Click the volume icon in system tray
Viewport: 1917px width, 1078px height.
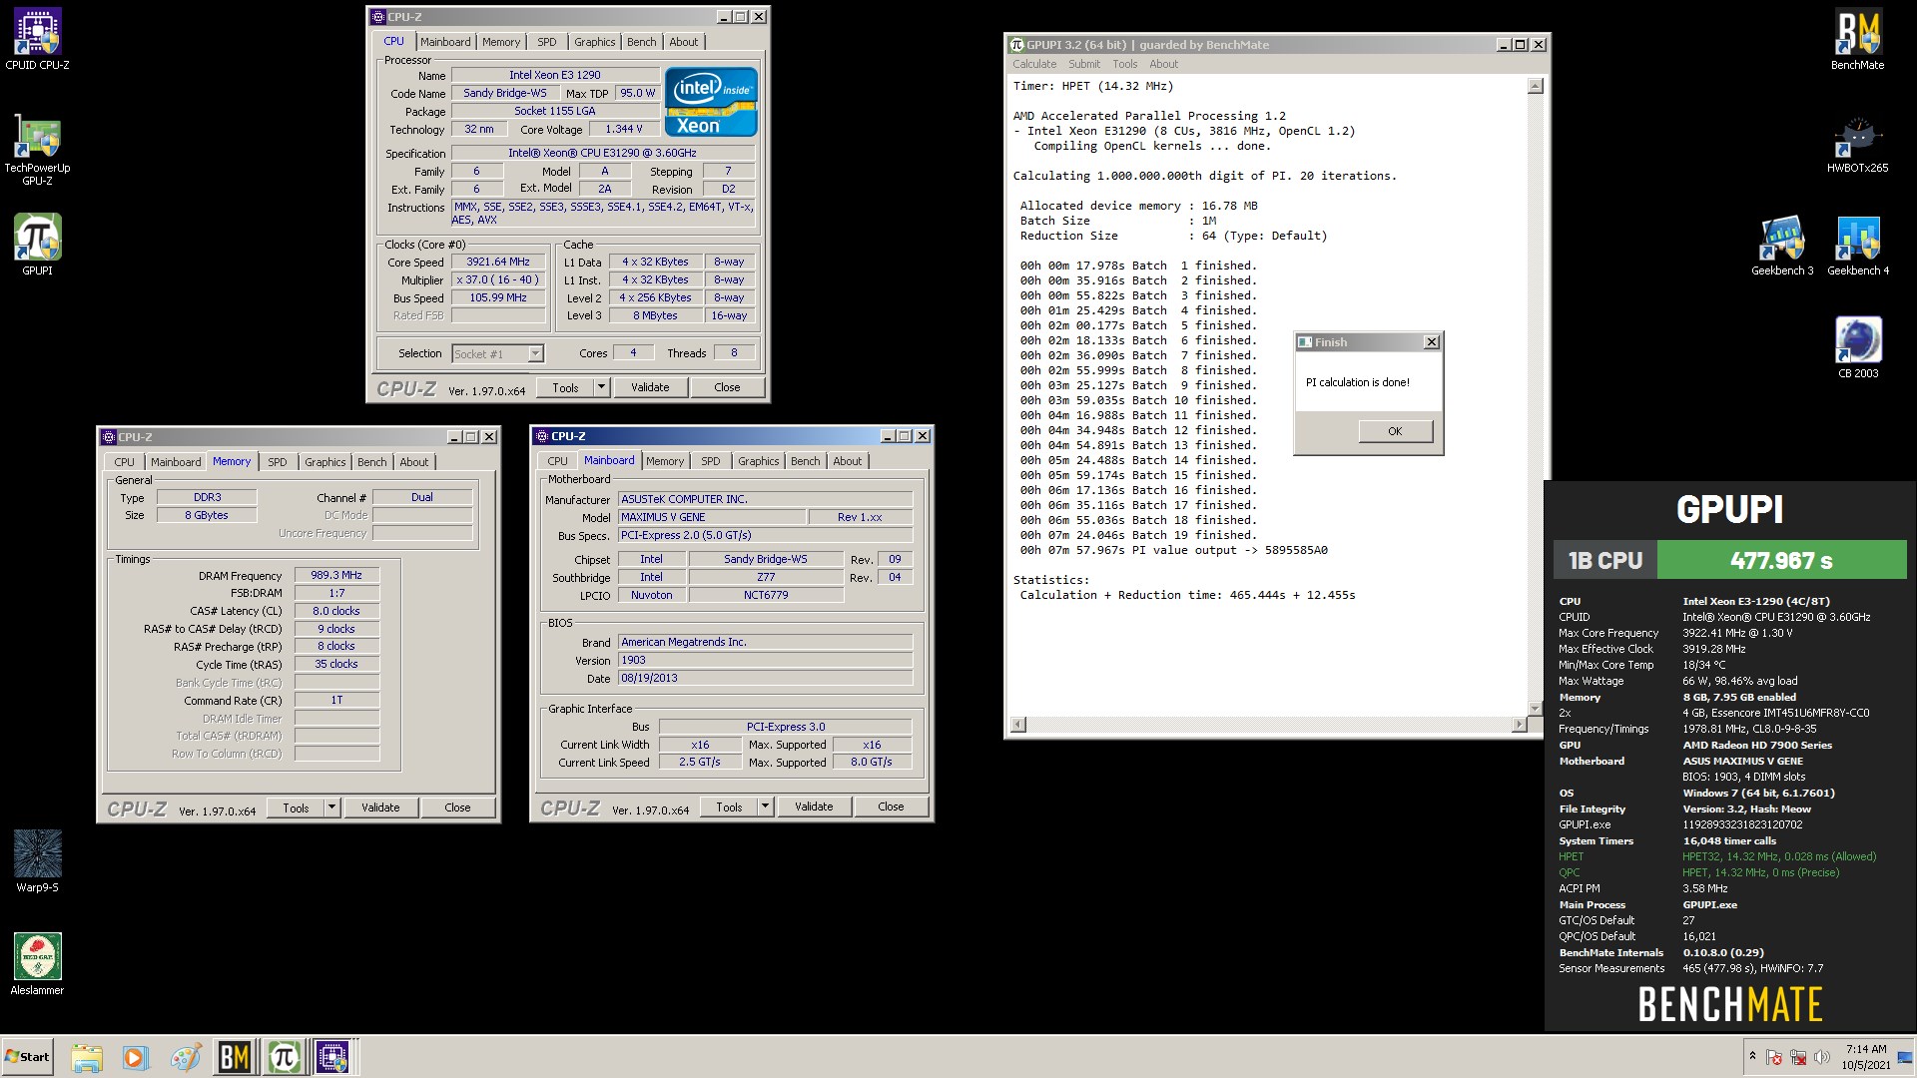pyautogui.click(x=1822, y=1057)
